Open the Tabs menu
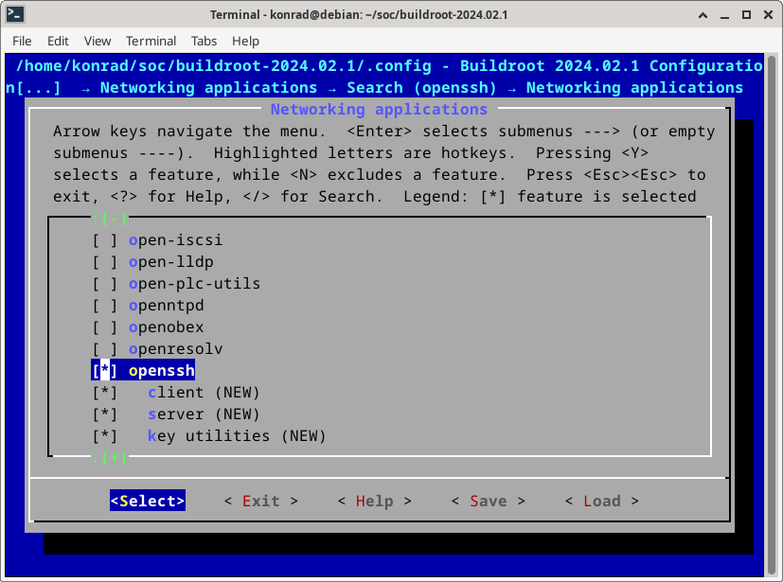 (x=204, y=41)
